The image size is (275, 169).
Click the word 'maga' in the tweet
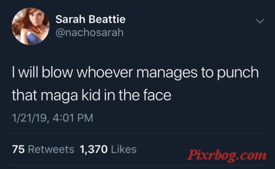(59, 97)
